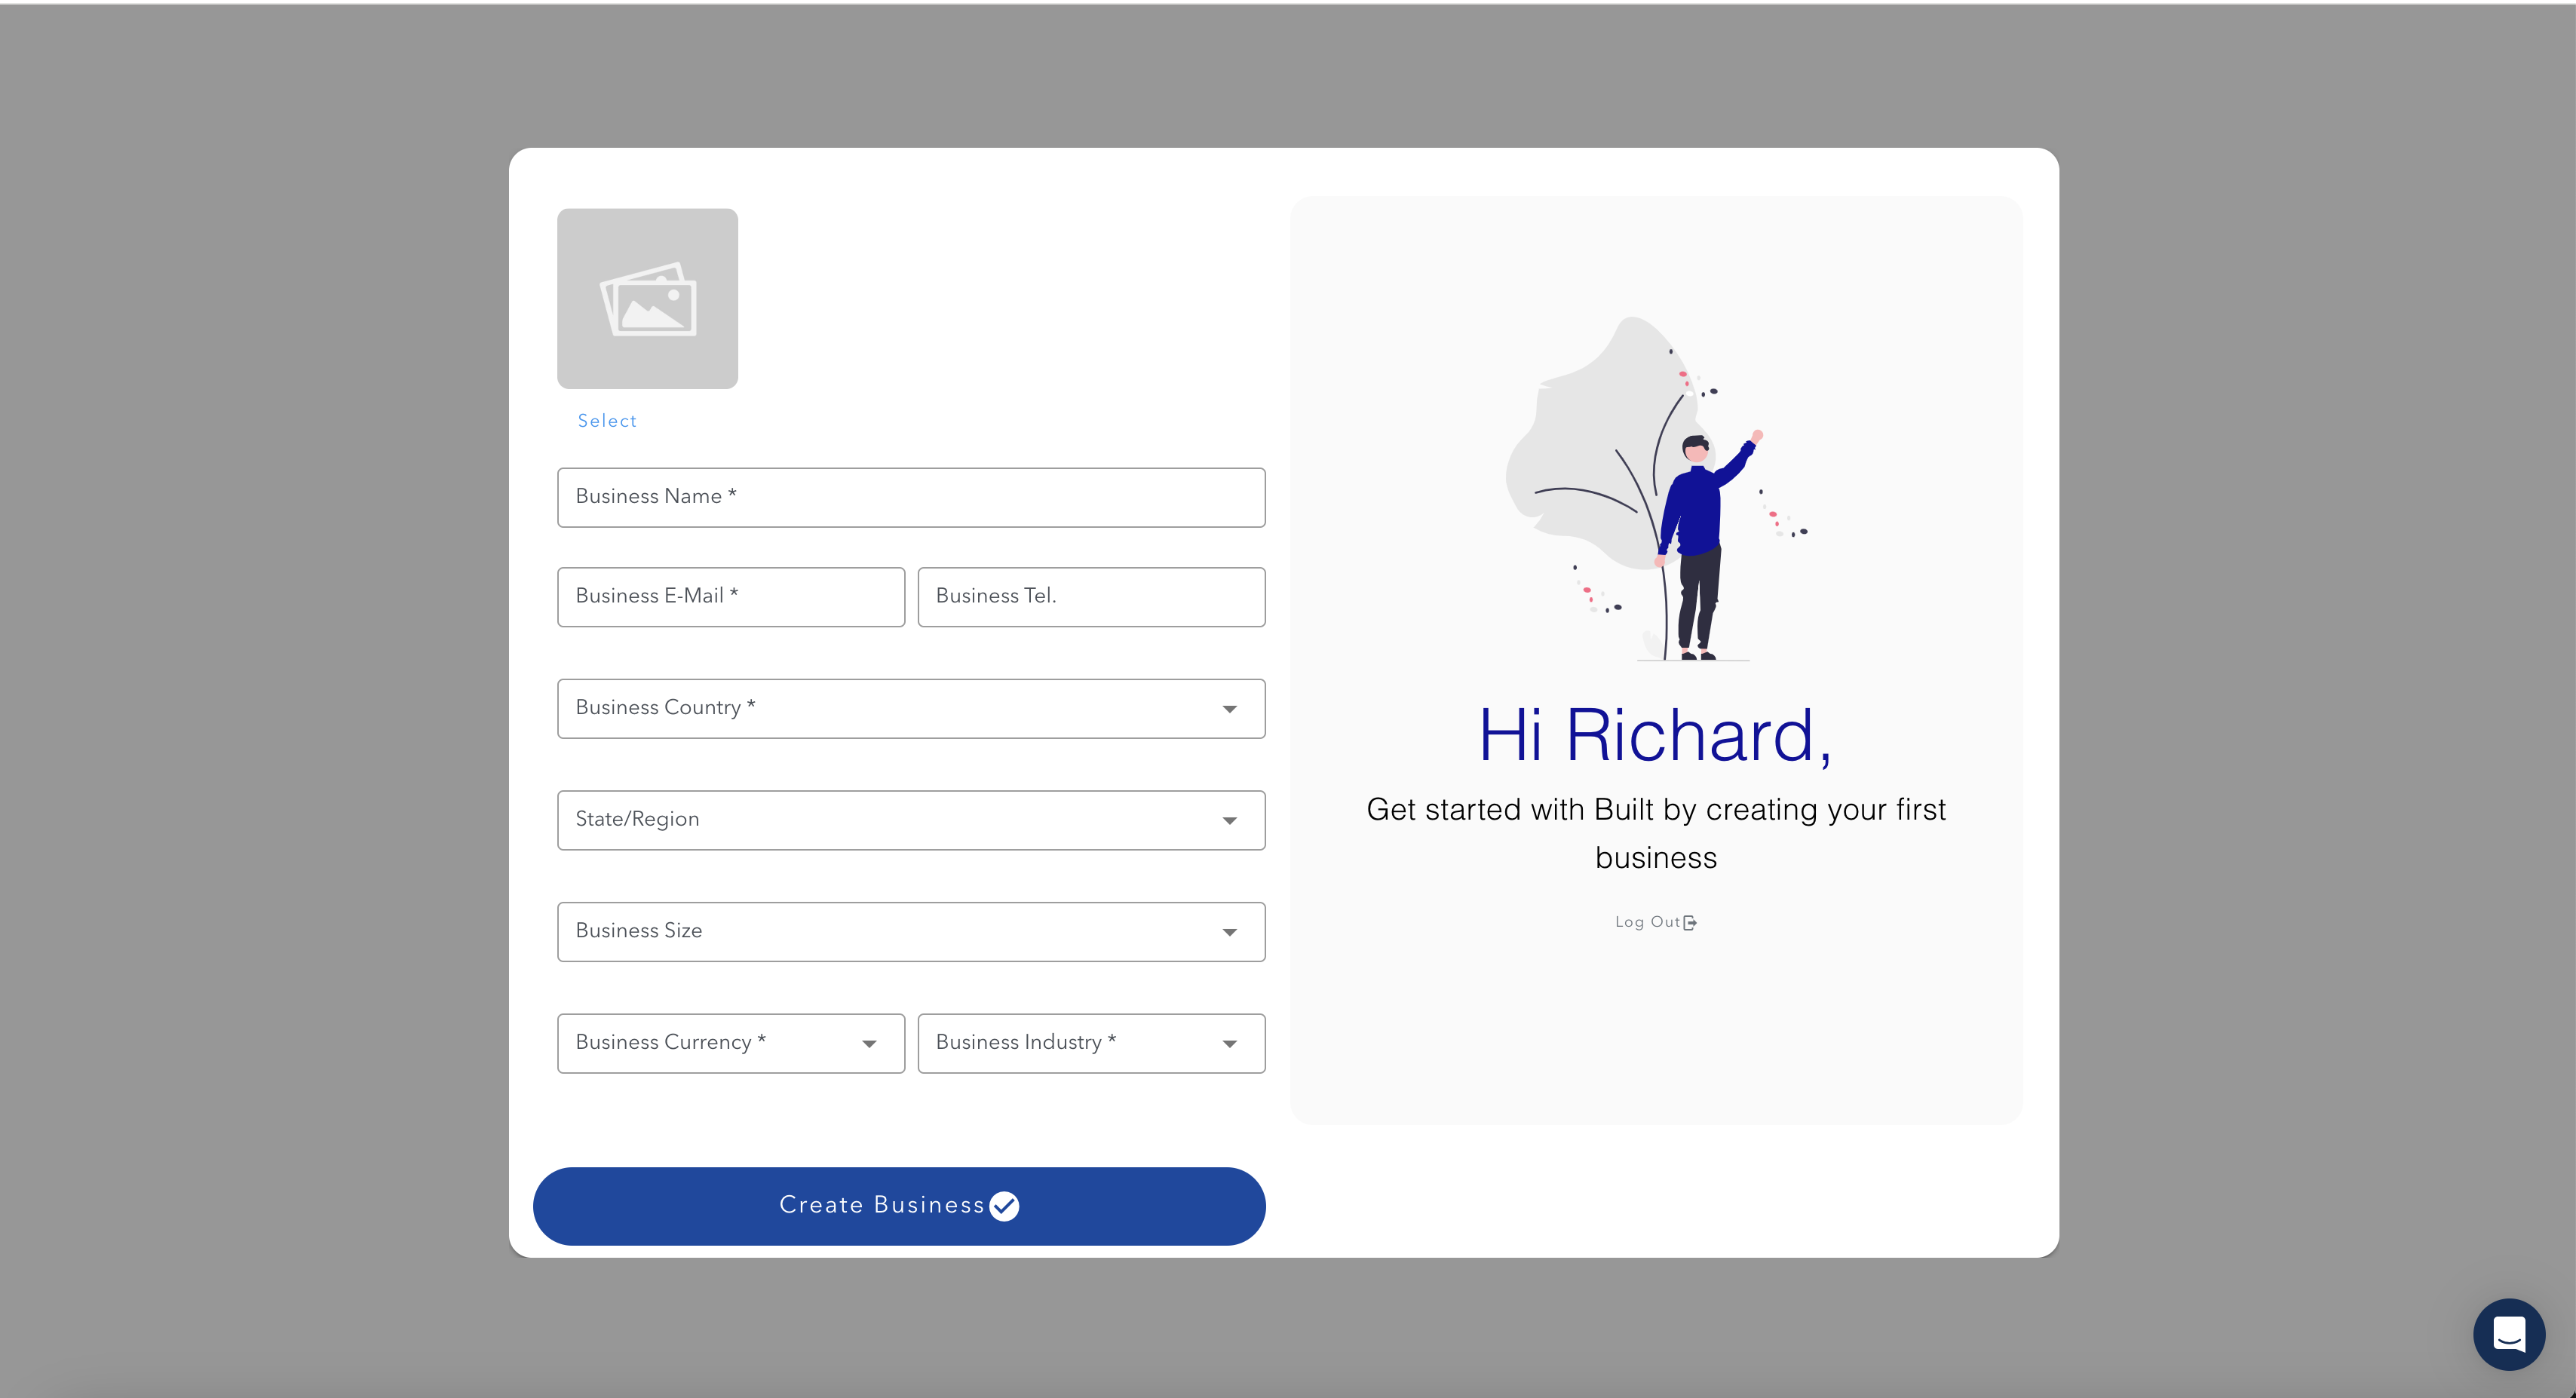2576x1398 pixels.
Task: Click the log out arrow icon
Action: pos(1690,922)
